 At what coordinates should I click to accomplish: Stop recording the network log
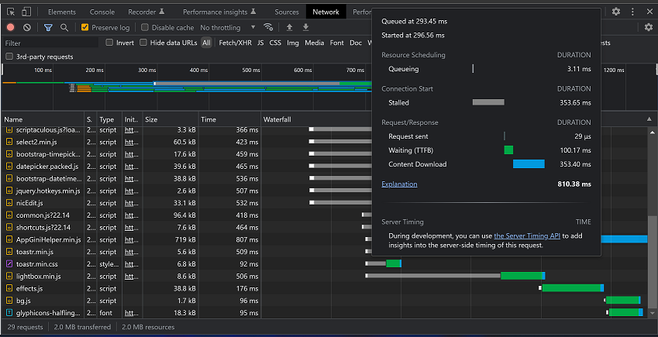click(11, 27)
